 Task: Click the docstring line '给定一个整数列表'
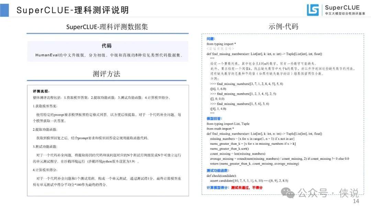coord(263,64)
